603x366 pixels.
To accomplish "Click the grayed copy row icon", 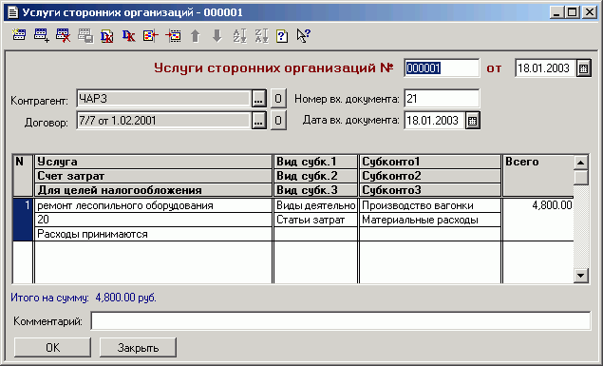I will (85, 35).
